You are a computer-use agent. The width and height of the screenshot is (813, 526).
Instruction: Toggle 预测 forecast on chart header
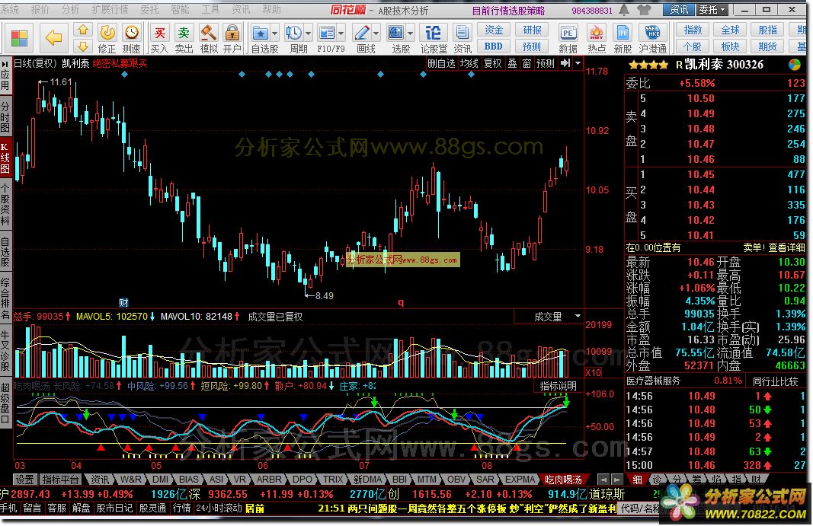point(546,63)
